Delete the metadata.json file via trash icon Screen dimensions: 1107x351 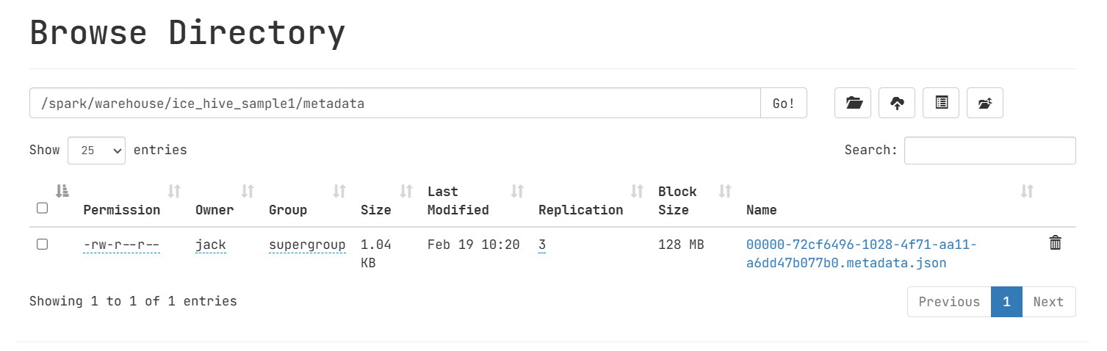1056,243
